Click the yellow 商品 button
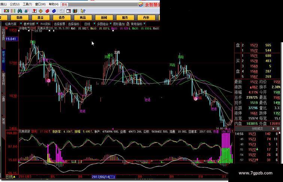283x182 pixels. pos(83,18)
